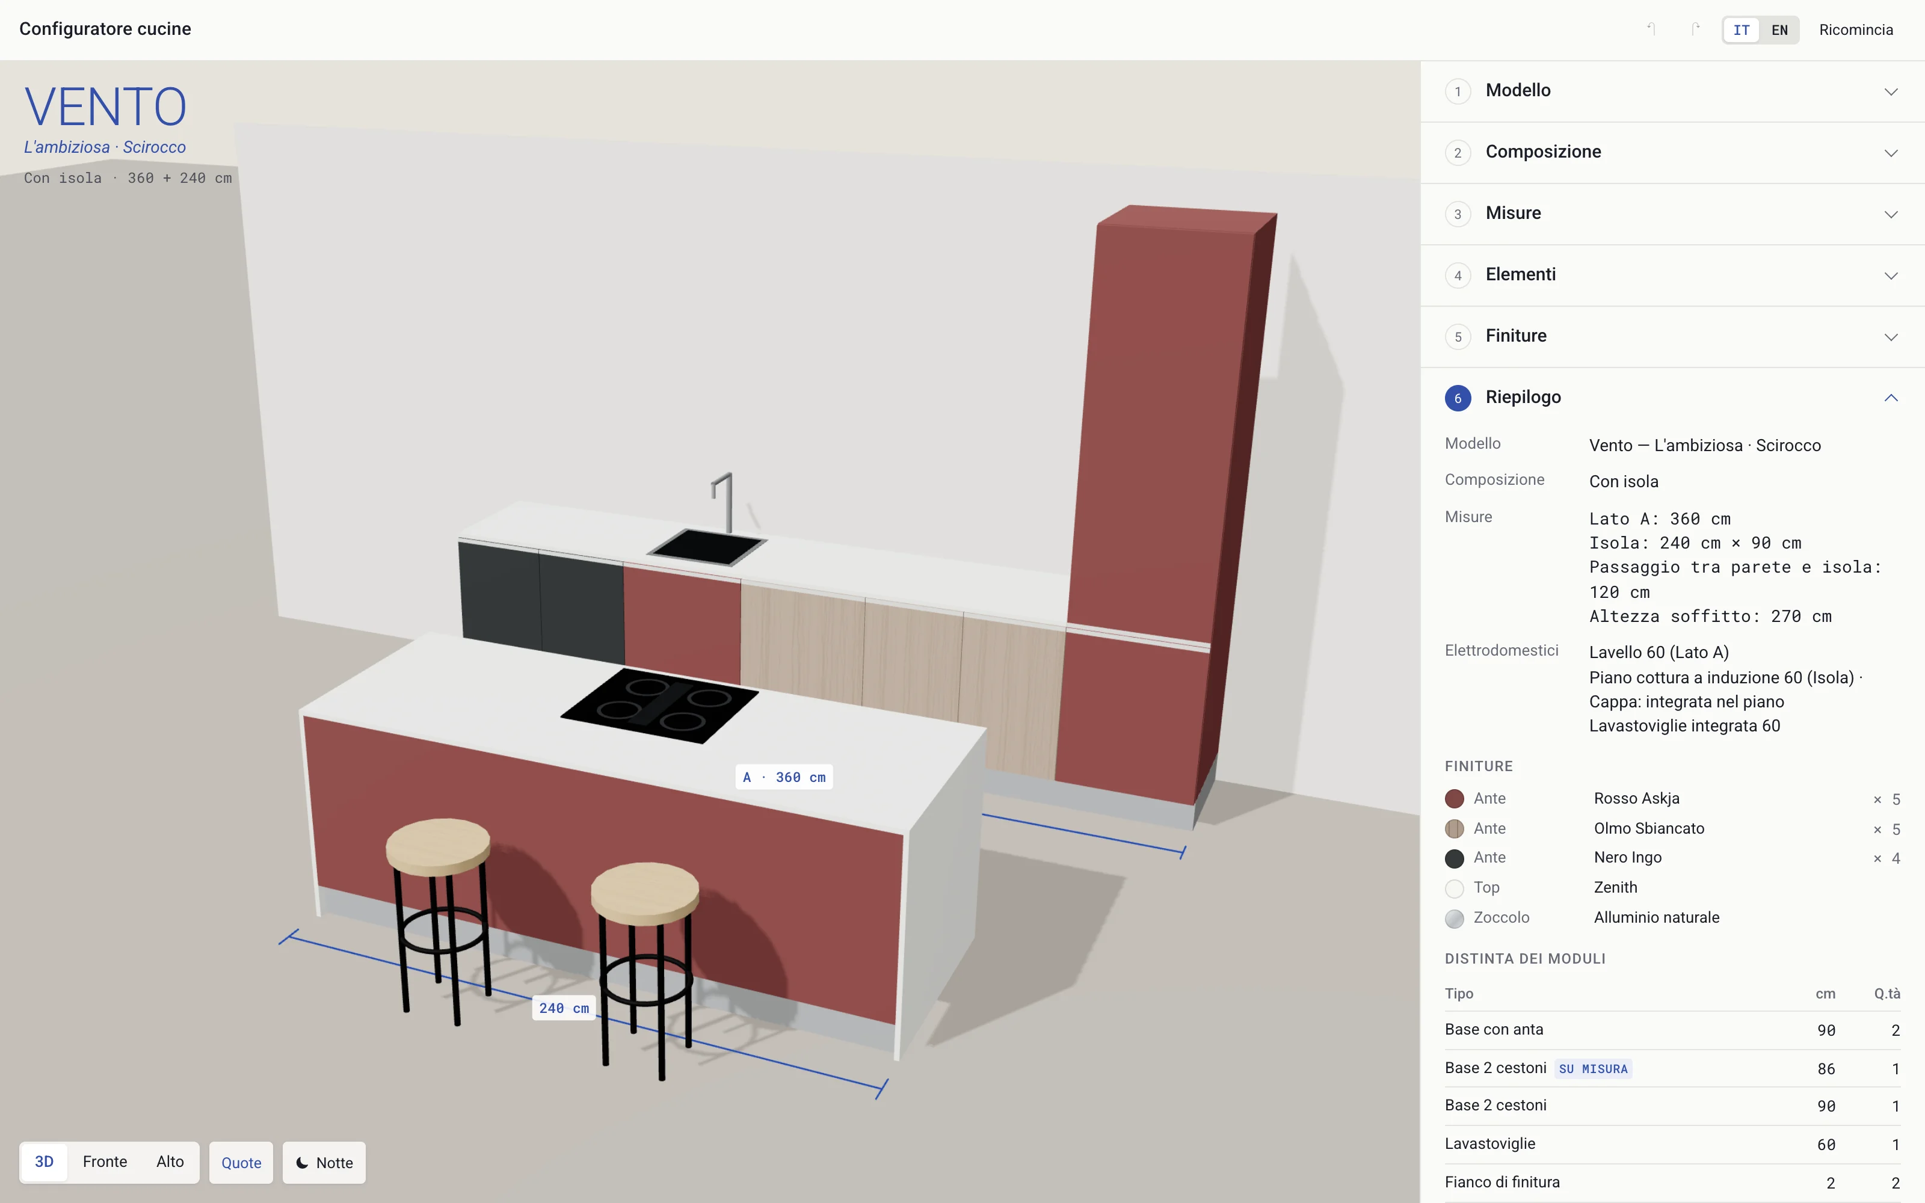The width and height of the screenshot is (1925, 1203).
Task: Expand the Composizione section chevron
Action: pyautogui.click(x=1891, y=153)
